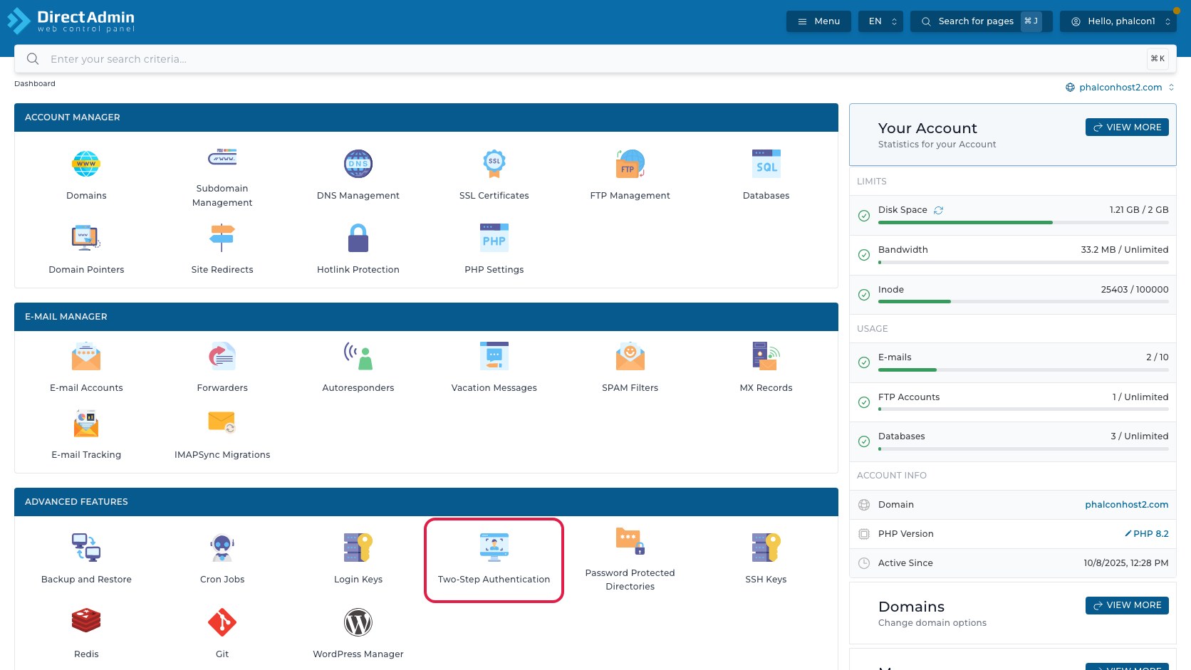This screenshot has width=1191, height=670.
Task: Click the FTP Accounts usage row
Action: 1013,402
